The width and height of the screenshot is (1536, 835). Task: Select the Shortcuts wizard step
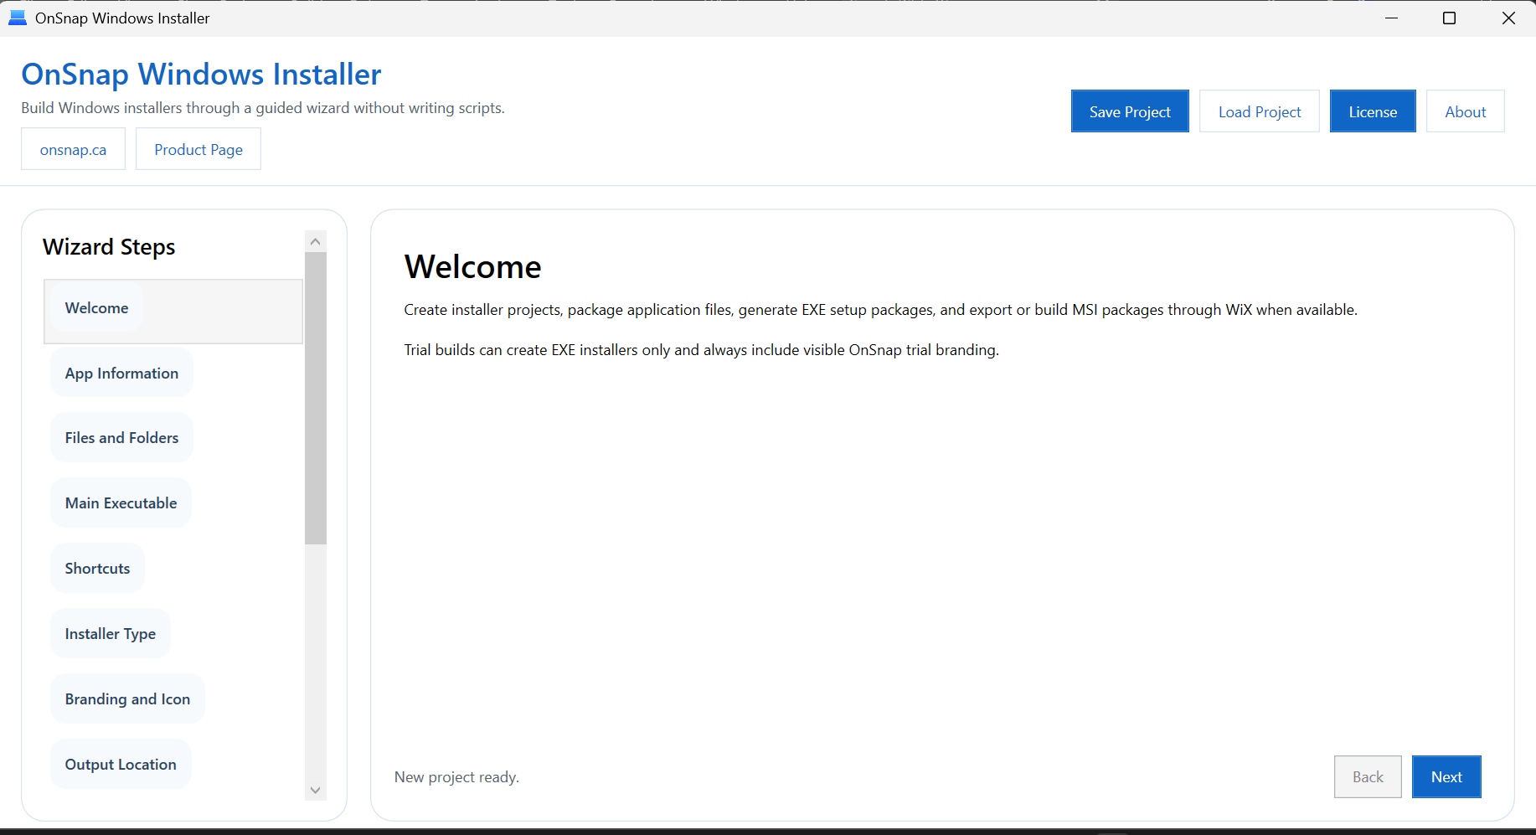[97, 568]
